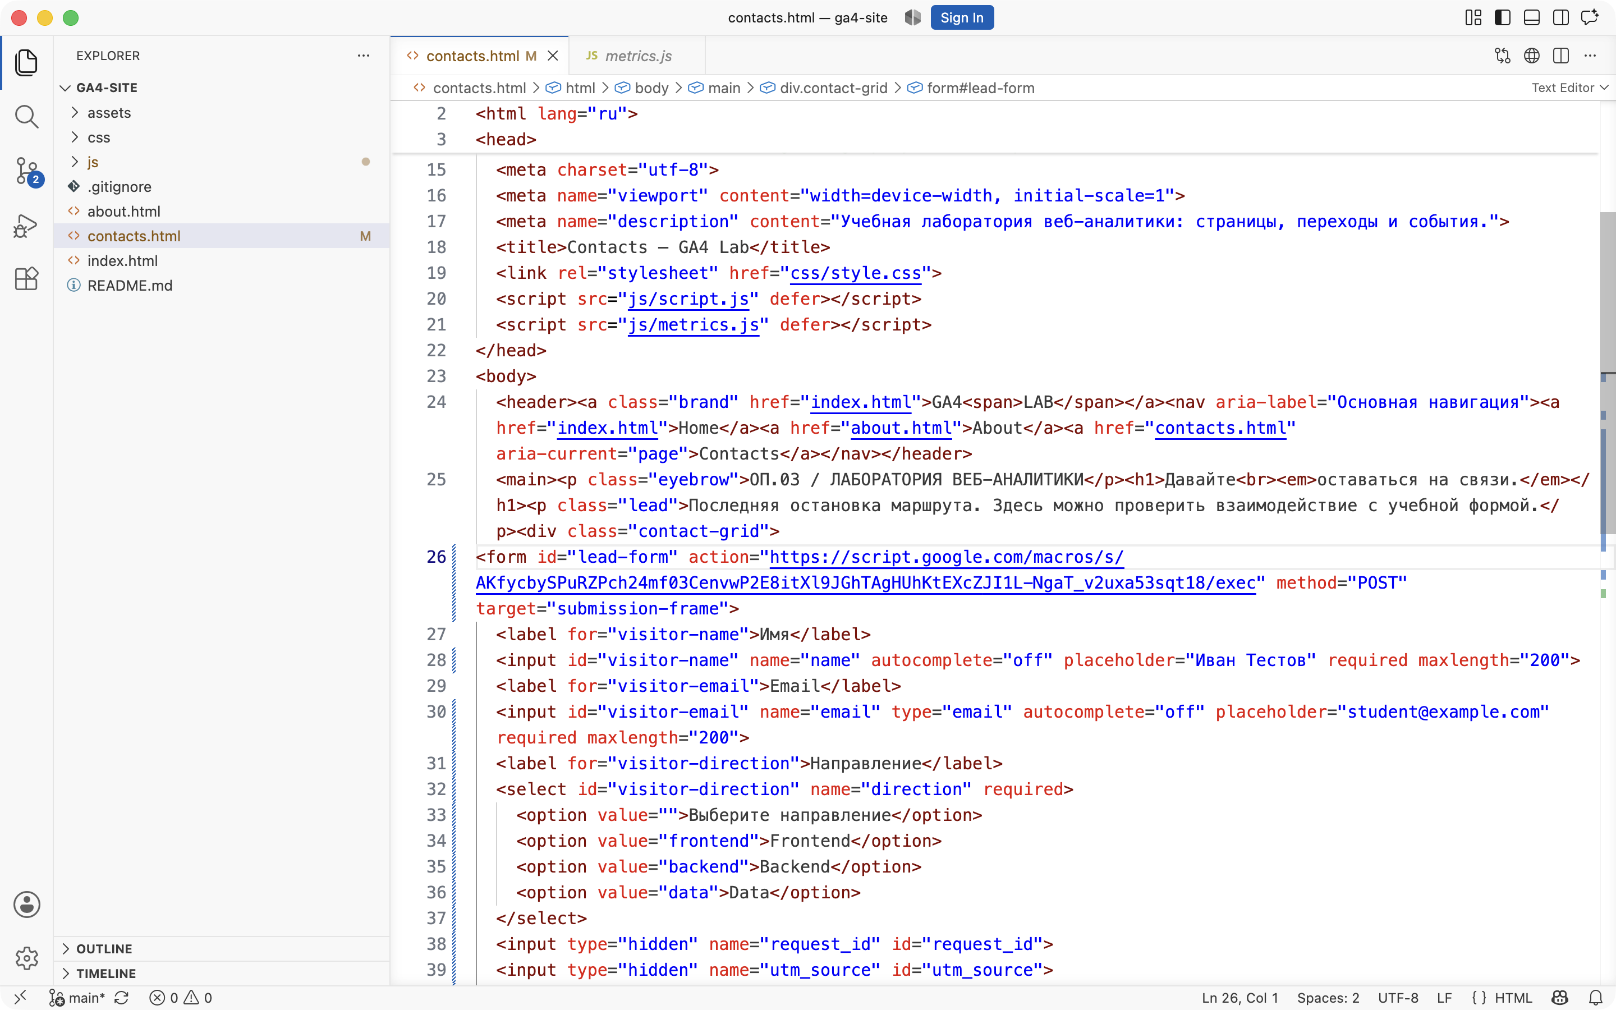The width and height of the screenshot is (1616, 1010).
Task: Open the Run and Debug view
Action: click(26, 225)
